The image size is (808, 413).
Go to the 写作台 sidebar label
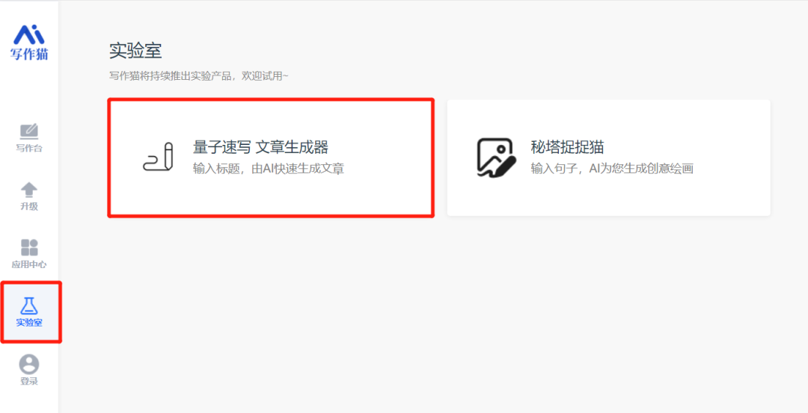pos(29,149)
